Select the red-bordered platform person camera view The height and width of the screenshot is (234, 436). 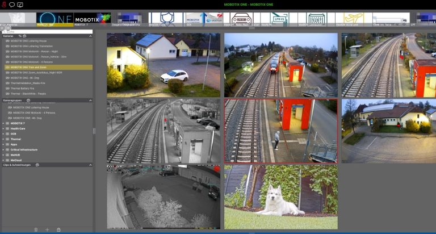(x=281, y=131)
